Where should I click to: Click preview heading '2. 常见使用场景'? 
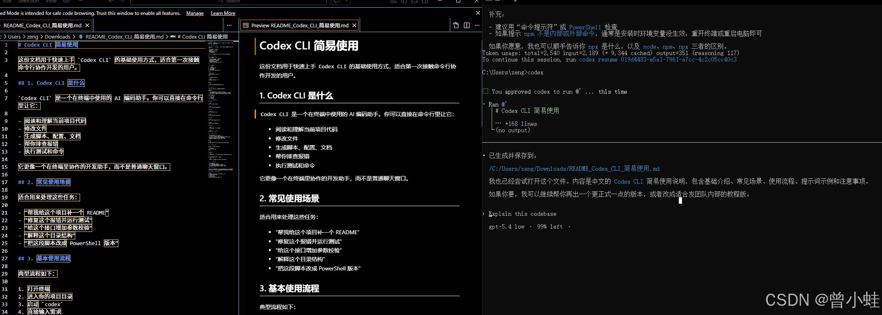(x=289, y=198)
